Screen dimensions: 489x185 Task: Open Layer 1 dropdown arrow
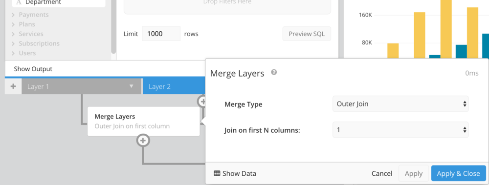(131, 86)
